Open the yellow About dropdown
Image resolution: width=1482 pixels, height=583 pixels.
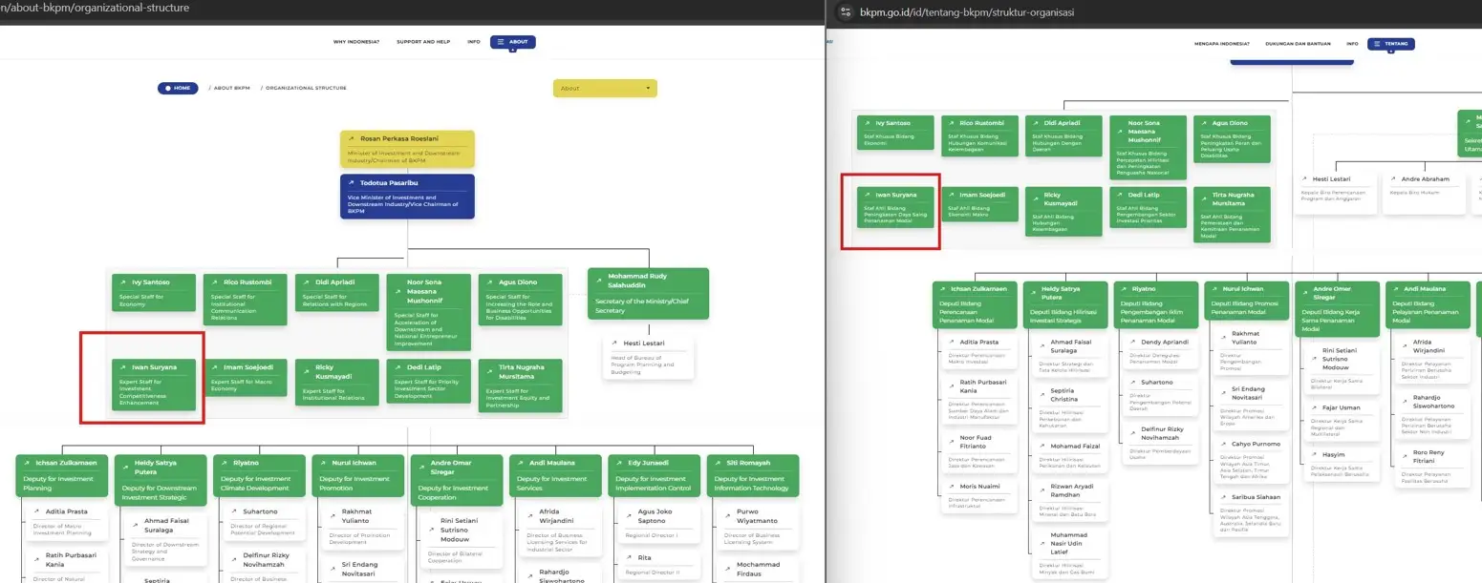[605, 88]
